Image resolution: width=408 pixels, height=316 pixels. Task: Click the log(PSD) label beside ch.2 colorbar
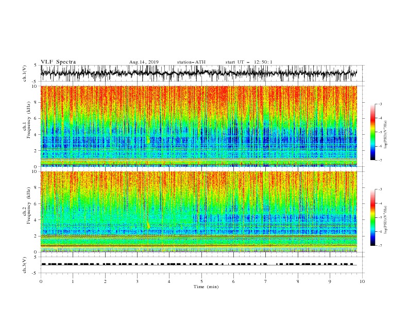tap(386, 220)
